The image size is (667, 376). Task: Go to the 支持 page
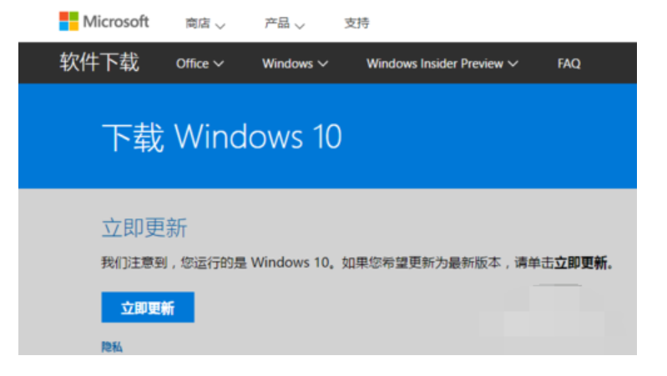click(356, 23)
